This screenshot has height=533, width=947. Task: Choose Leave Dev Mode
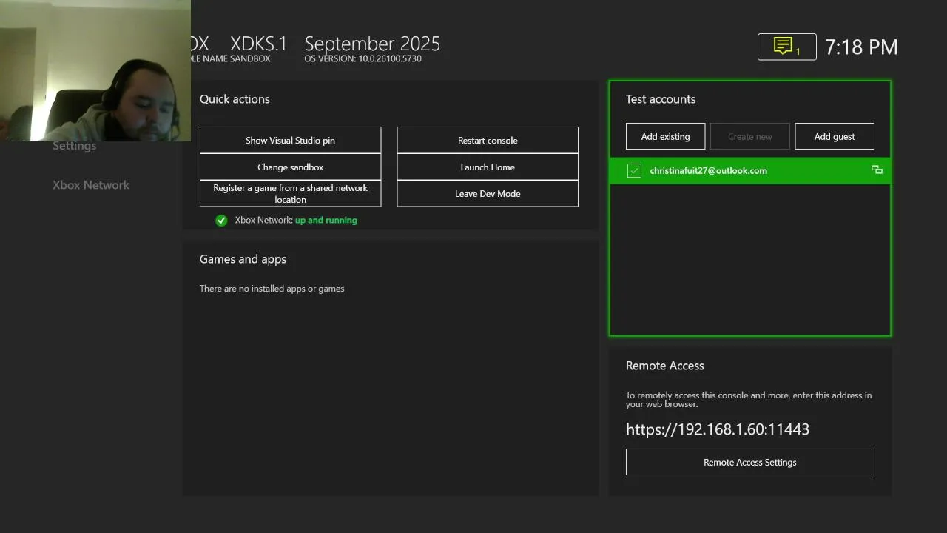(488, 194)
